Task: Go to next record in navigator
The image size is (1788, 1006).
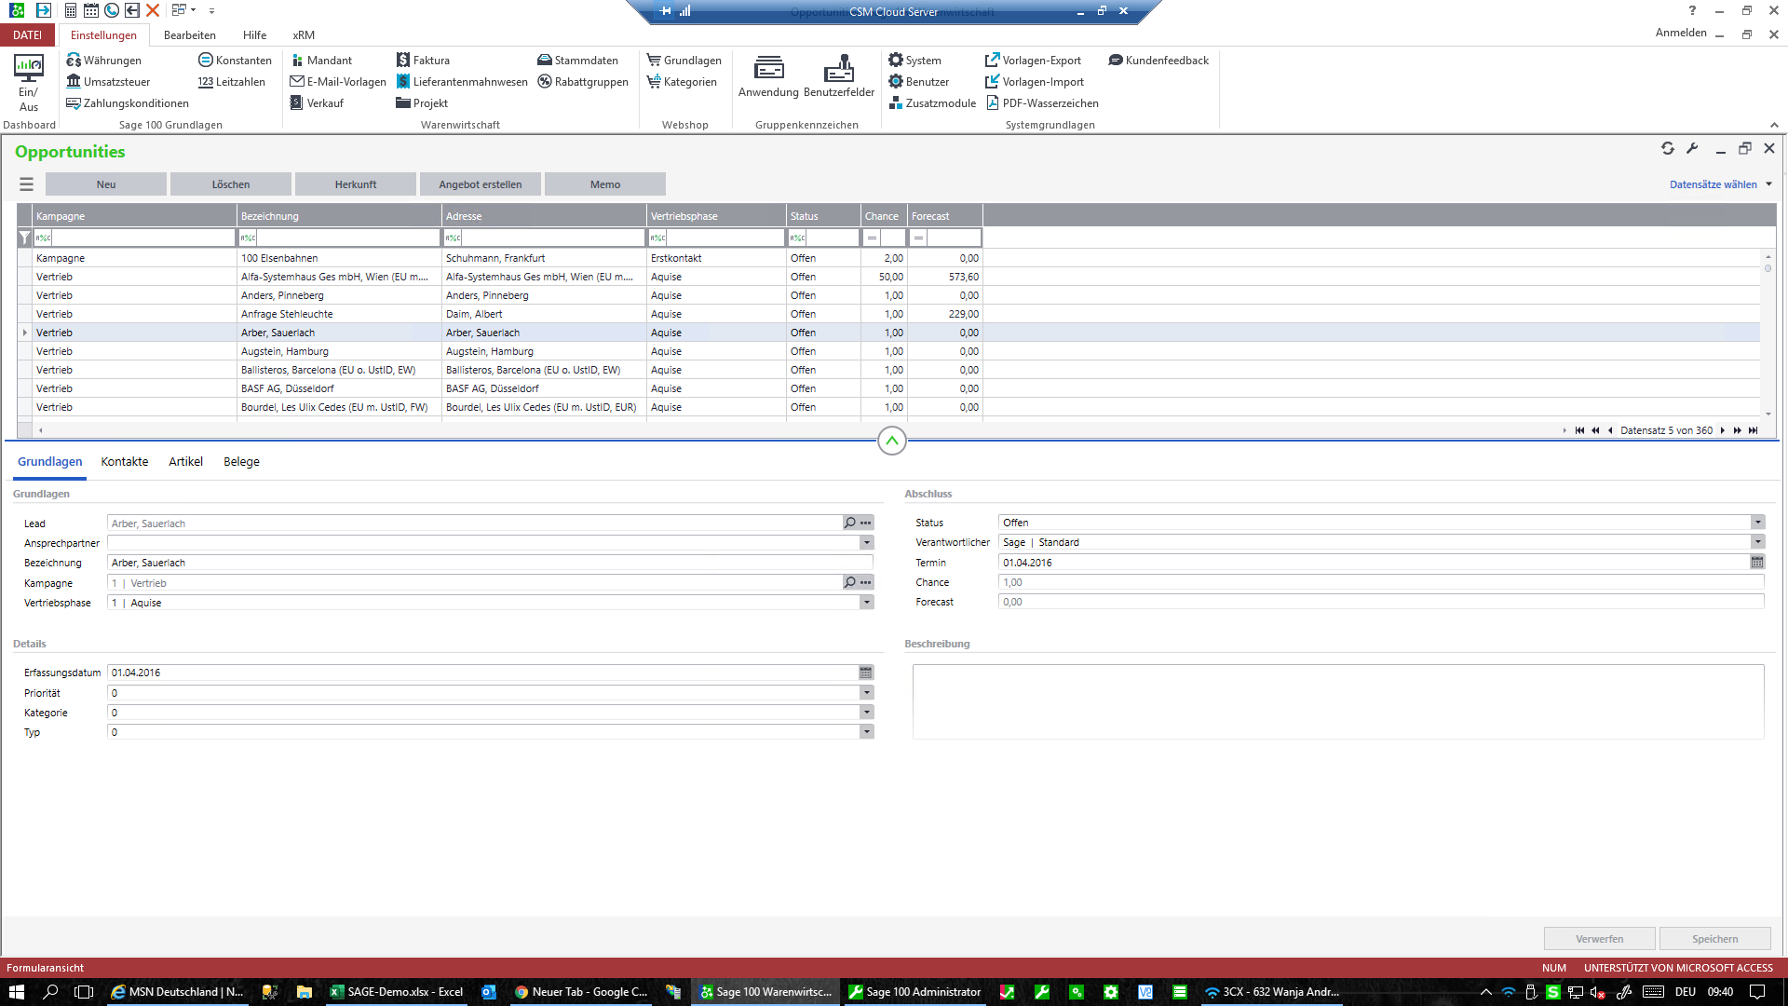Action: coord(1723,430)
